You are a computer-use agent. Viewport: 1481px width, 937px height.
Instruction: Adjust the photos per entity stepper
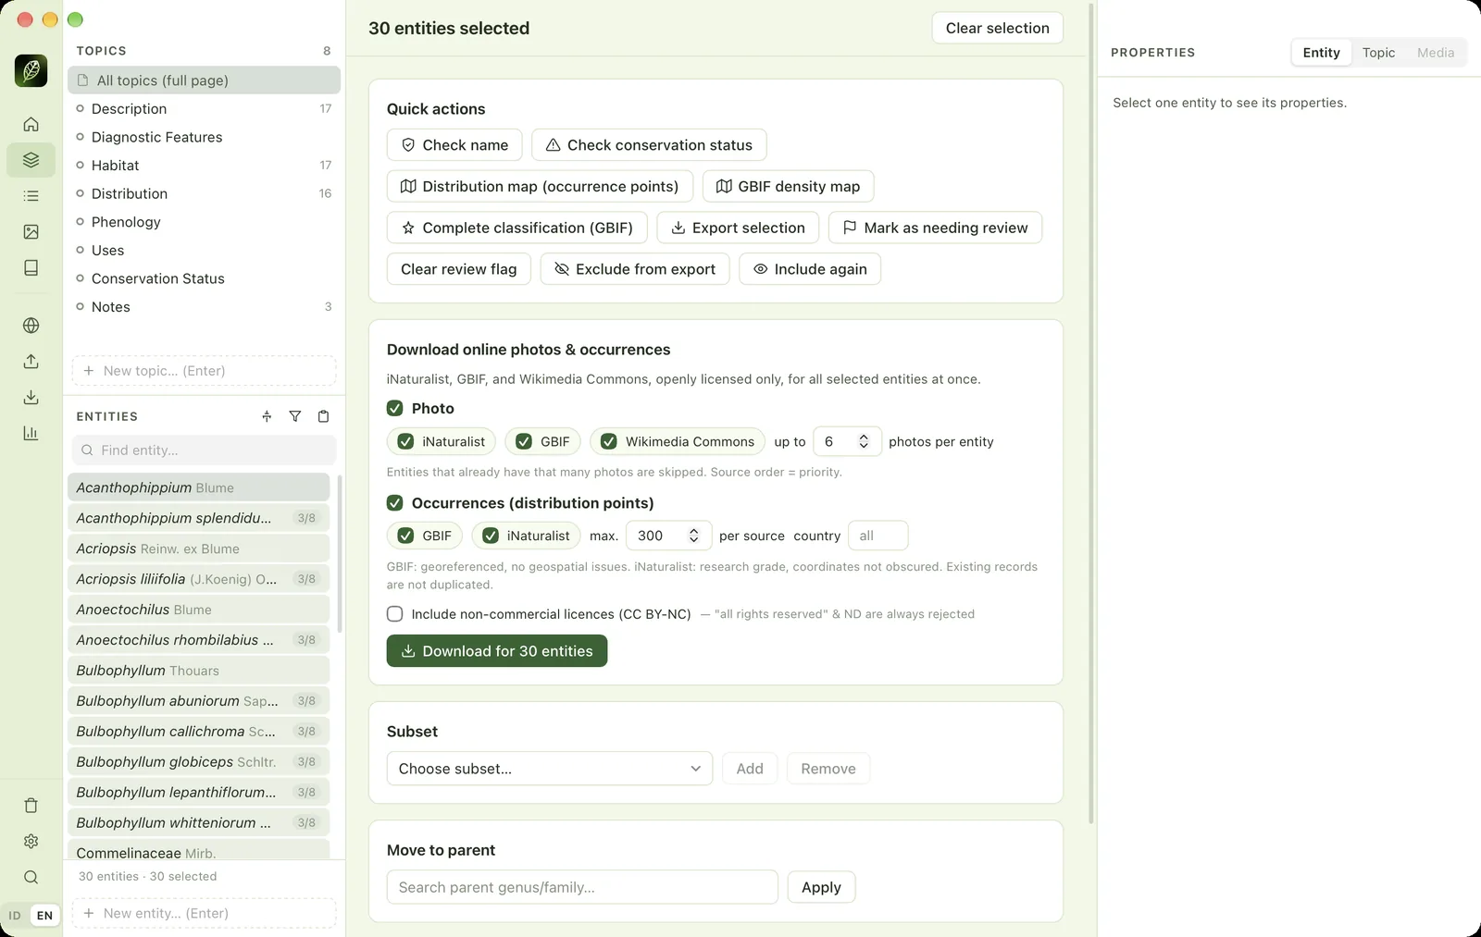864,442
